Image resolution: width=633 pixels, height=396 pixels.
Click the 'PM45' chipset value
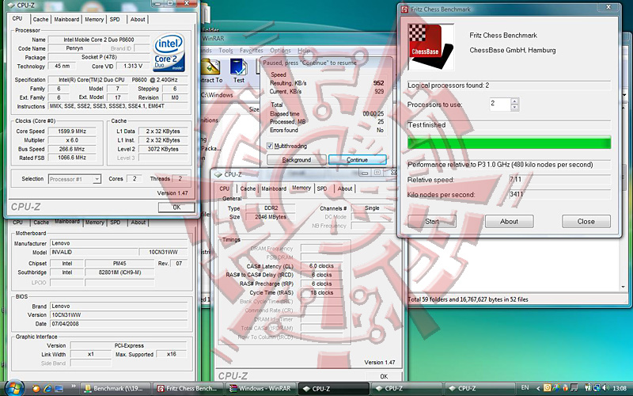click(x=119, y=264)
